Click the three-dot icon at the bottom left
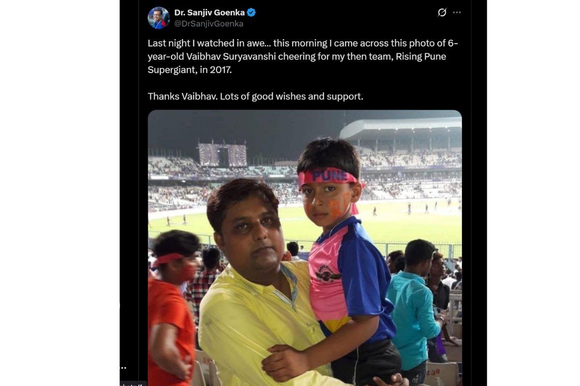580x386 pixels. (x=123, y=368)
